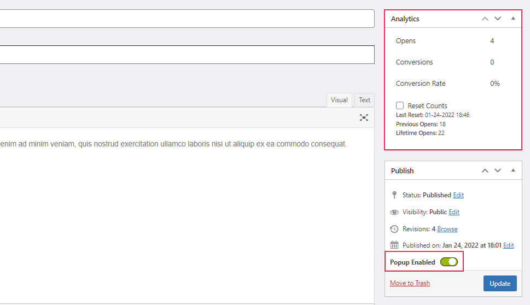Click the status pin icon
Viewport: 530px width, 305px height.
[x=394, y=195]
